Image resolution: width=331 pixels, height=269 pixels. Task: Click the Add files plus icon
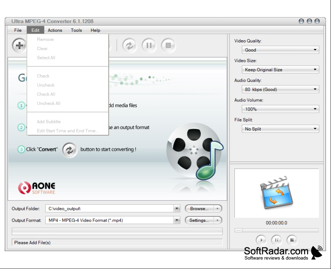click(x=20, y=45)
